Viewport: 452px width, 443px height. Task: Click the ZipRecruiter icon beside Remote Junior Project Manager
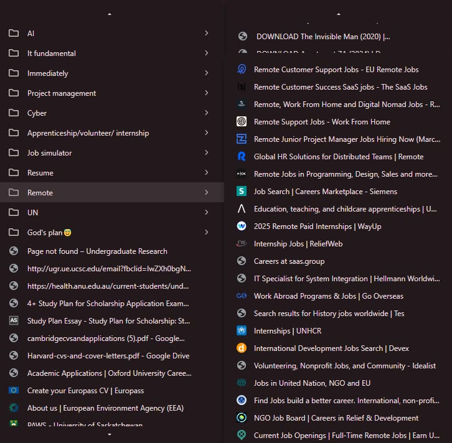point(242,139)
